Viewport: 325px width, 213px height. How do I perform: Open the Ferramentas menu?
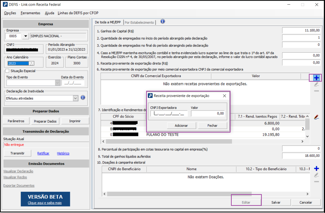(30, 13)
